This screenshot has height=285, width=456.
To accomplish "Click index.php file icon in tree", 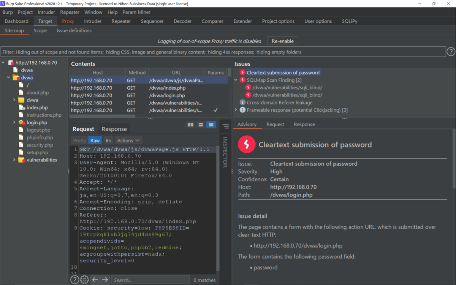I will (22, 108).
